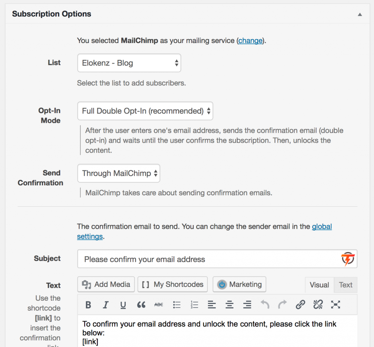This screenshot has height=347, width=374.
Task: Click the 'Opt-In Mode' label
Action: click(50, 116)
